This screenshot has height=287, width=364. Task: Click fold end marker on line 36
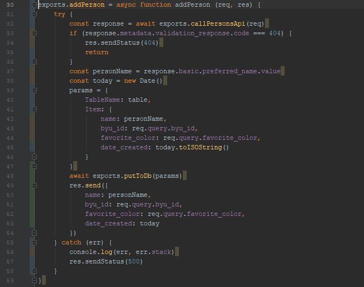34,62
